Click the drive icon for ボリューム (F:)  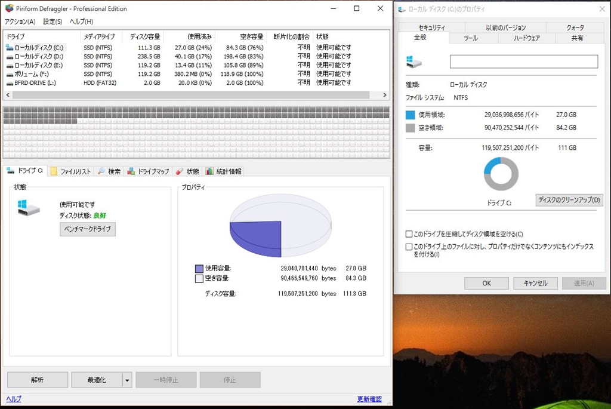pyautogui.click(x=10, y=75)
